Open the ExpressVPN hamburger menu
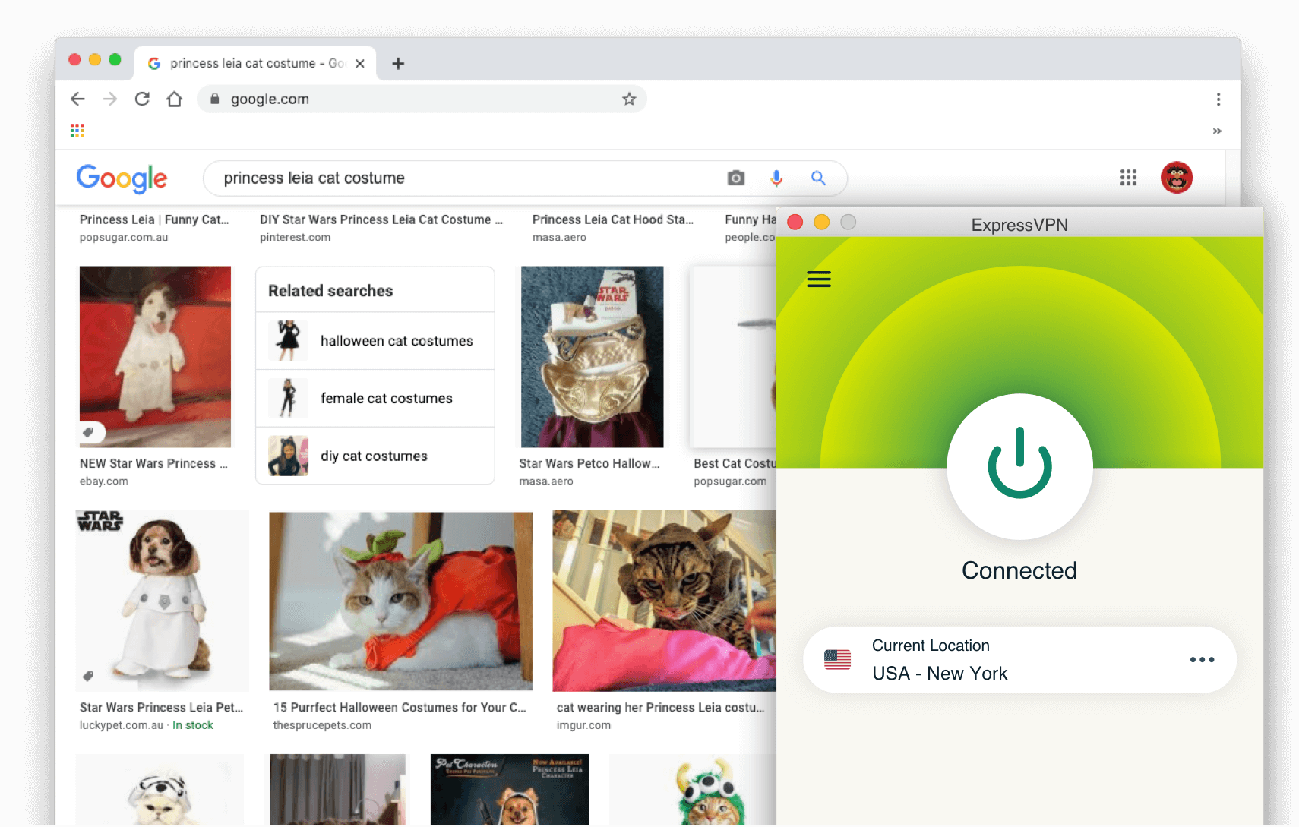Screen dimensions: 1299x827 (x=819, y=279)
